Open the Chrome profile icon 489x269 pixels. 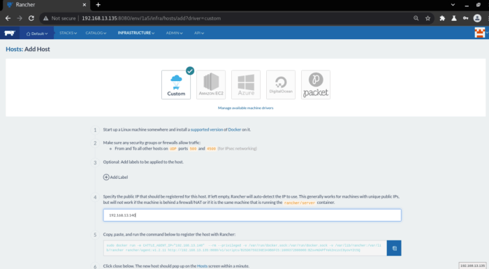[x=477, y=18]
